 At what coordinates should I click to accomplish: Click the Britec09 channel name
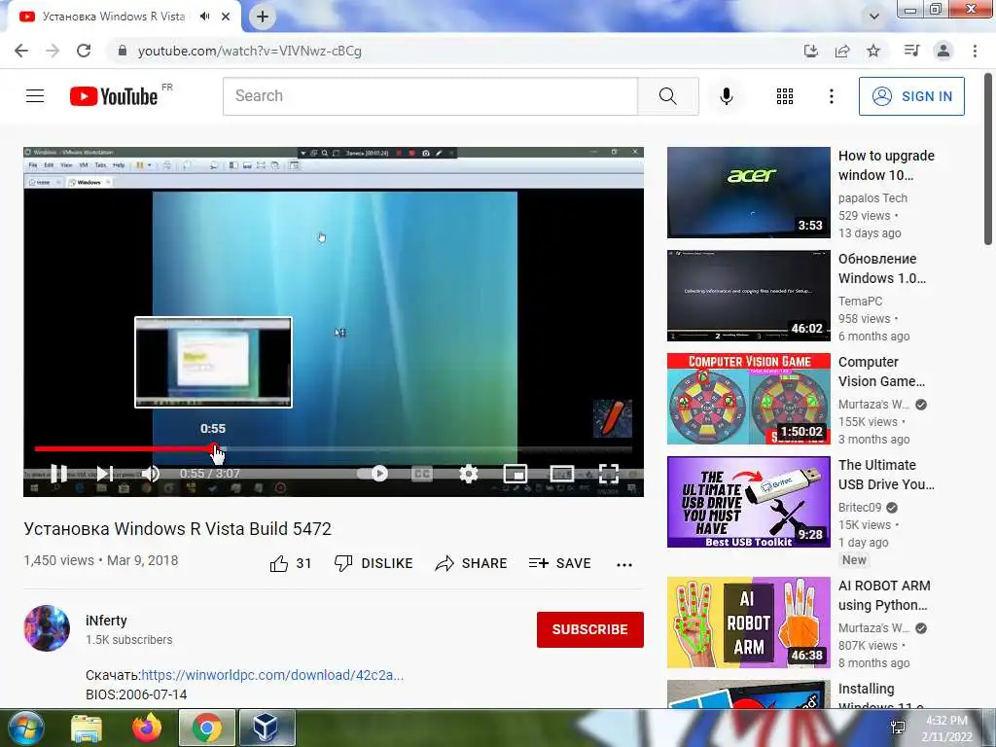point(860,508)
